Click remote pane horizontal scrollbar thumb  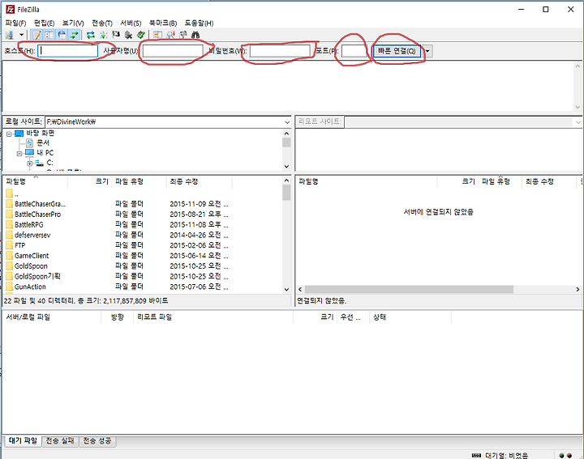[409, 289]
